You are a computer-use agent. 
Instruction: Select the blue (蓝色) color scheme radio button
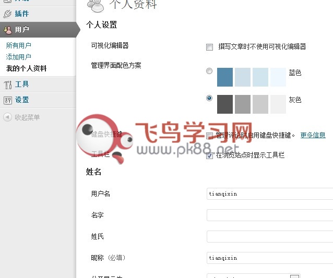pyautogui.click(x=210, y=71)
